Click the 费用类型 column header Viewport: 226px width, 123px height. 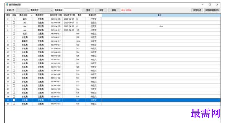pos(41,15)
